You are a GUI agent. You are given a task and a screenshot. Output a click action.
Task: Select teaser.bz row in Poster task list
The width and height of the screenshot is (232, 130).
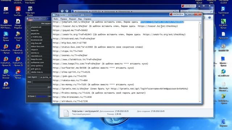pos(38,30)
